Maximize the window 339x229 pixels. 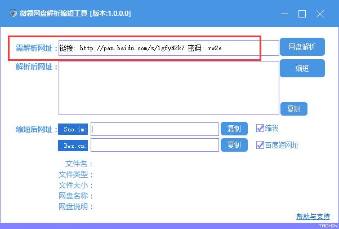coord(302,14)
